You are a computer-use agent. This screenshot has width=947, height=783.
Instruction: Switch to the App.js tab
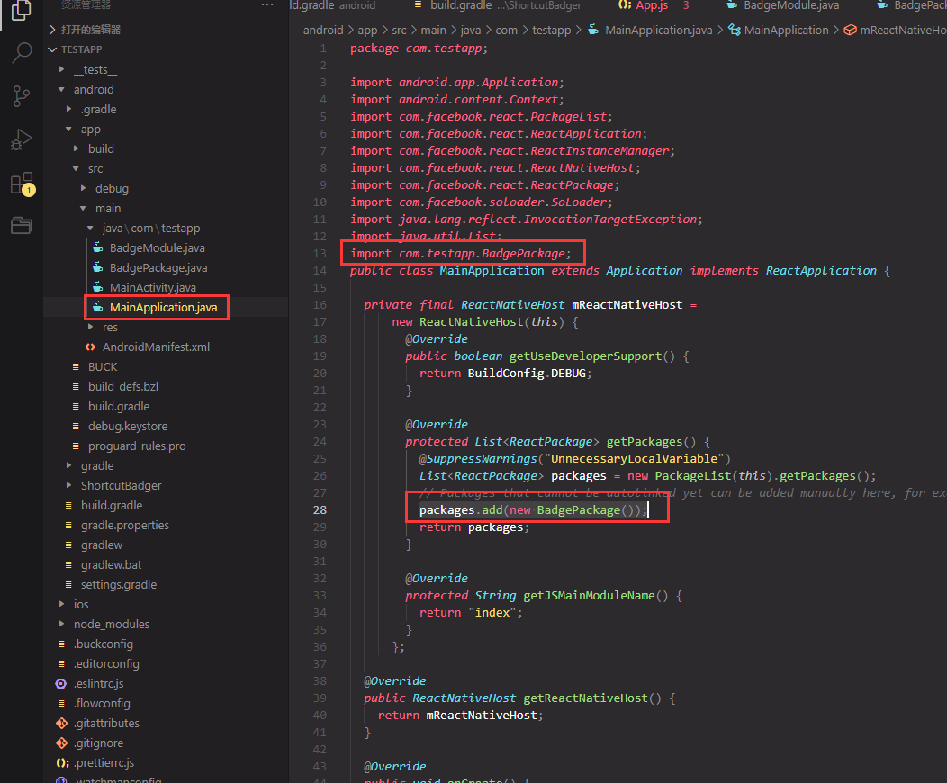pyautogui.click(x=653, y=6)
